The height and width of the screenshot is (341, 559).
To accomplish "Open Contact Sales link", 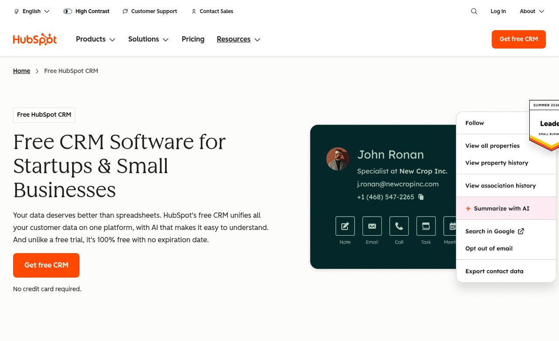I will pos(212,11).
